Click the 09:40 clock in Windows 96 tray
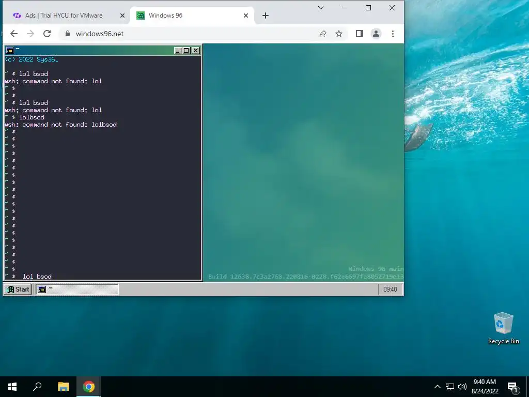 click(x=390, y=289)
